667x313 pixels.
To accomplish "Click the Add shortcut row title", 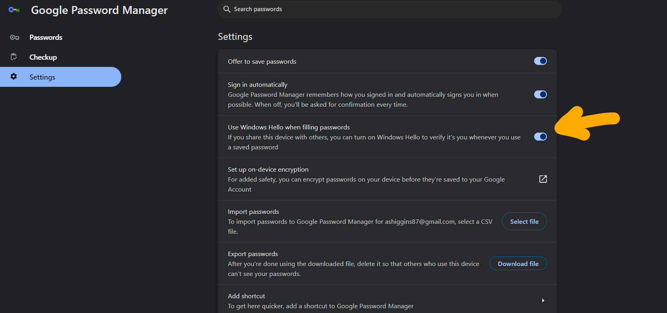I will pyautogui.click(x=246, y=296).
